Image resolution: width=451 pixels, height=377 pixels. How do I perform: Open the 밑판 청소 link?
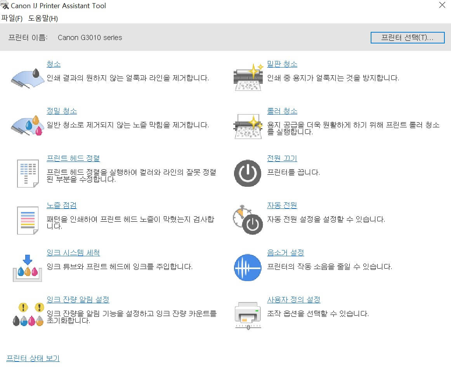tap(282, 64)
